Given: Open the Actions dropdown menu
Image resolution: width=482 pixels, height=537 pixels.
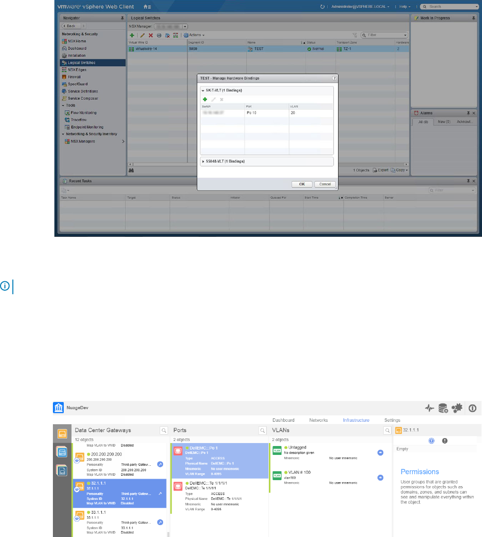Looking at the screenshot, I should click(x=194, y=35).
